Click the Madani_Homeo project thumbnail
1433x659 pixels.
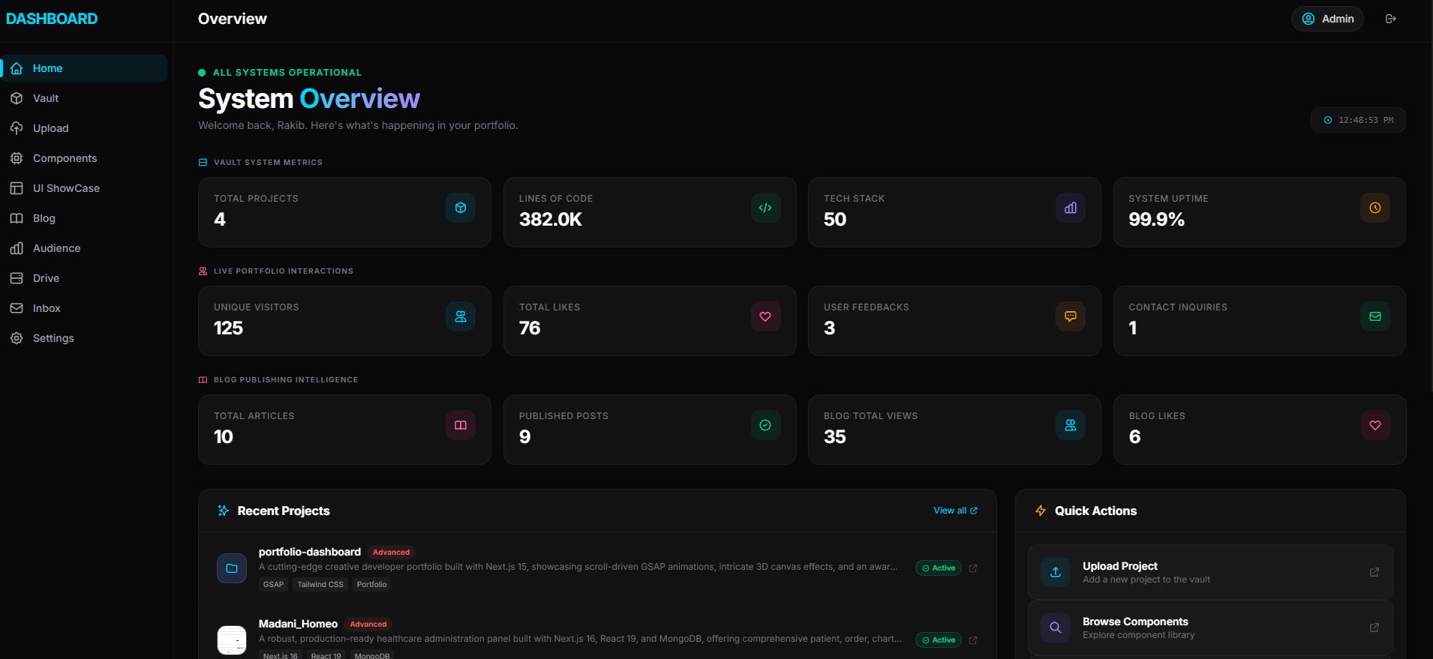pos(232,640)
